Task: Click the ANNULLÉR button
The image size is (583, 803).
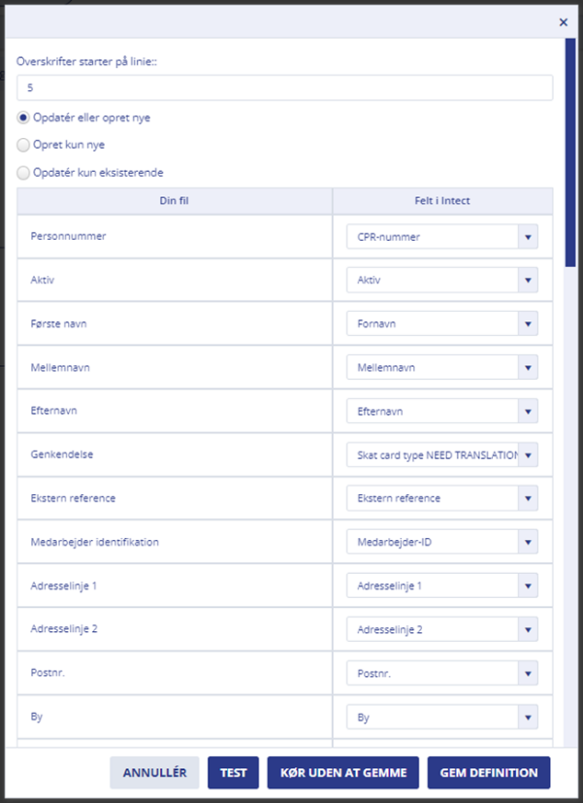Action: pos(154,772)
